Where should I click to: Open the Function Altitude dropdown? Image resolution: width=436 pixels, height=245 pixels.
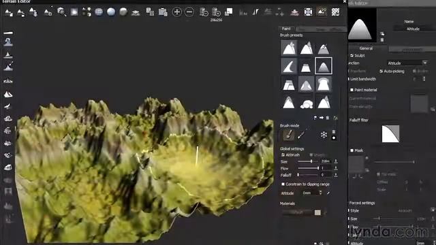pyautogui.click(x=407, y=63)
